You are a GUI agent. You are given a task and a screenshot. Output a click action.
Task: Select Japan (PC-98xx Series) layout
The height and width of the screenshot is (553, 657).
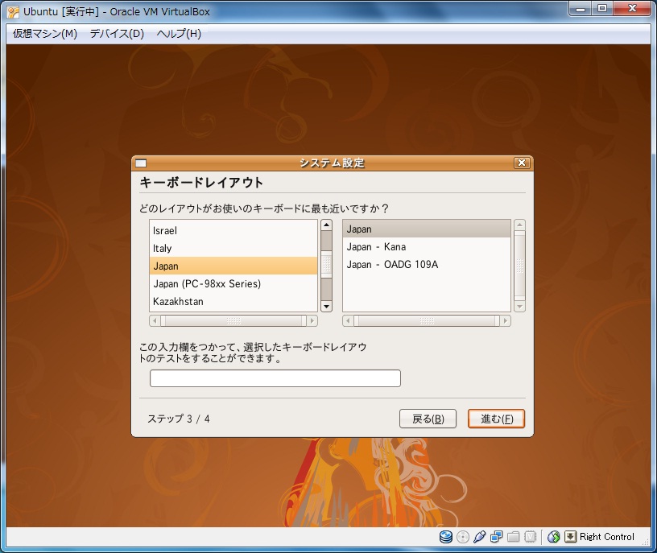pos(233,283)
